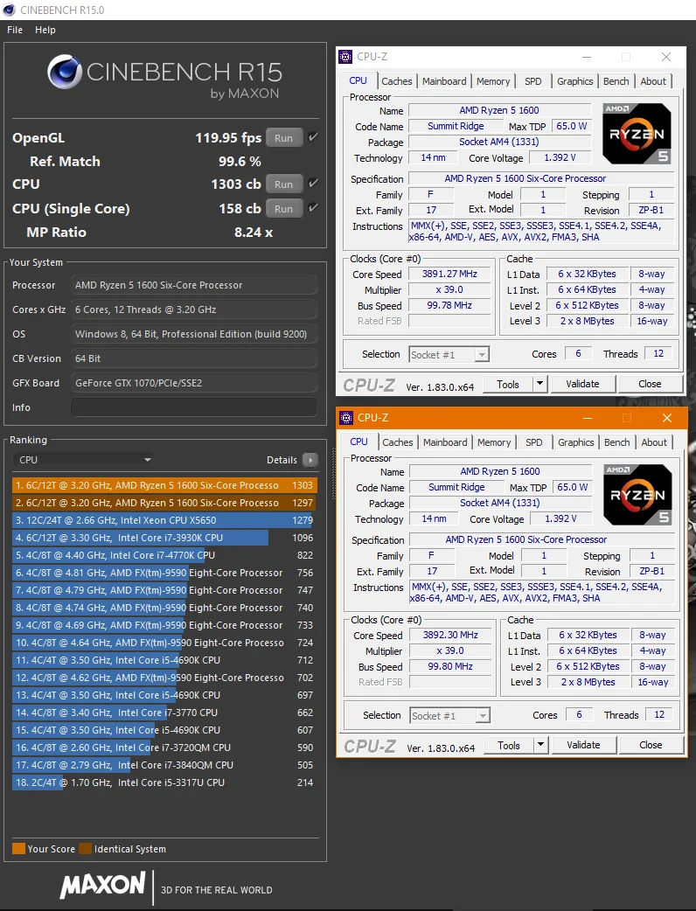Image resolution: width=696 pixels, height=911 pixels.
Task: Open About tab in upper CPU-Z
Action: coord(653,81)
